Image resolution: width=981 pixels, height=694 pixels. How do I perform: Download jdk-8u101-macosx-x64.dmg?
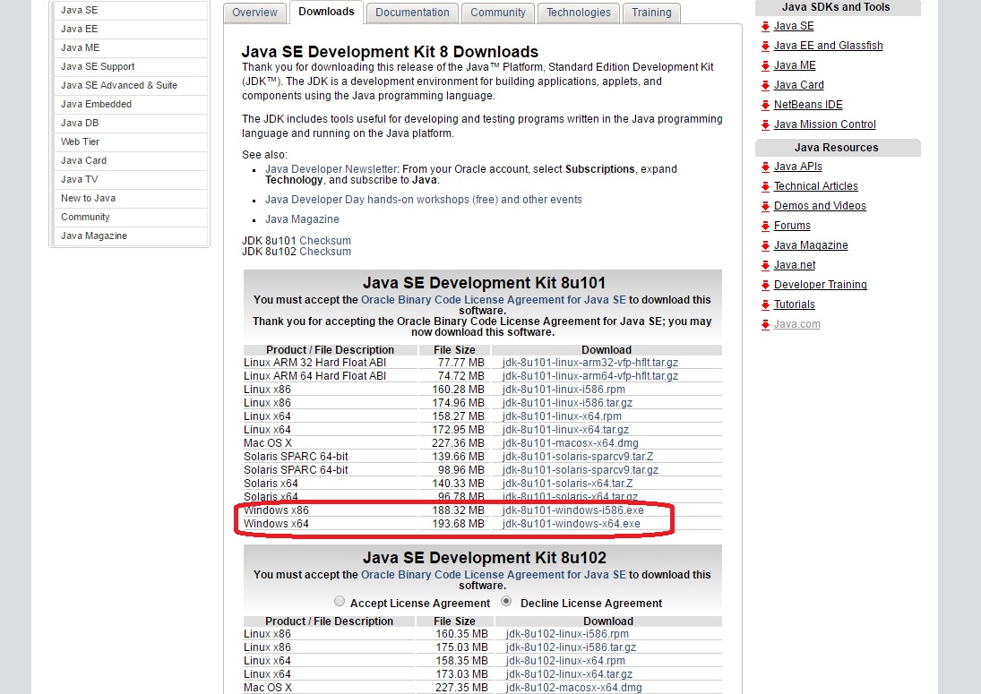click(571, 443)
